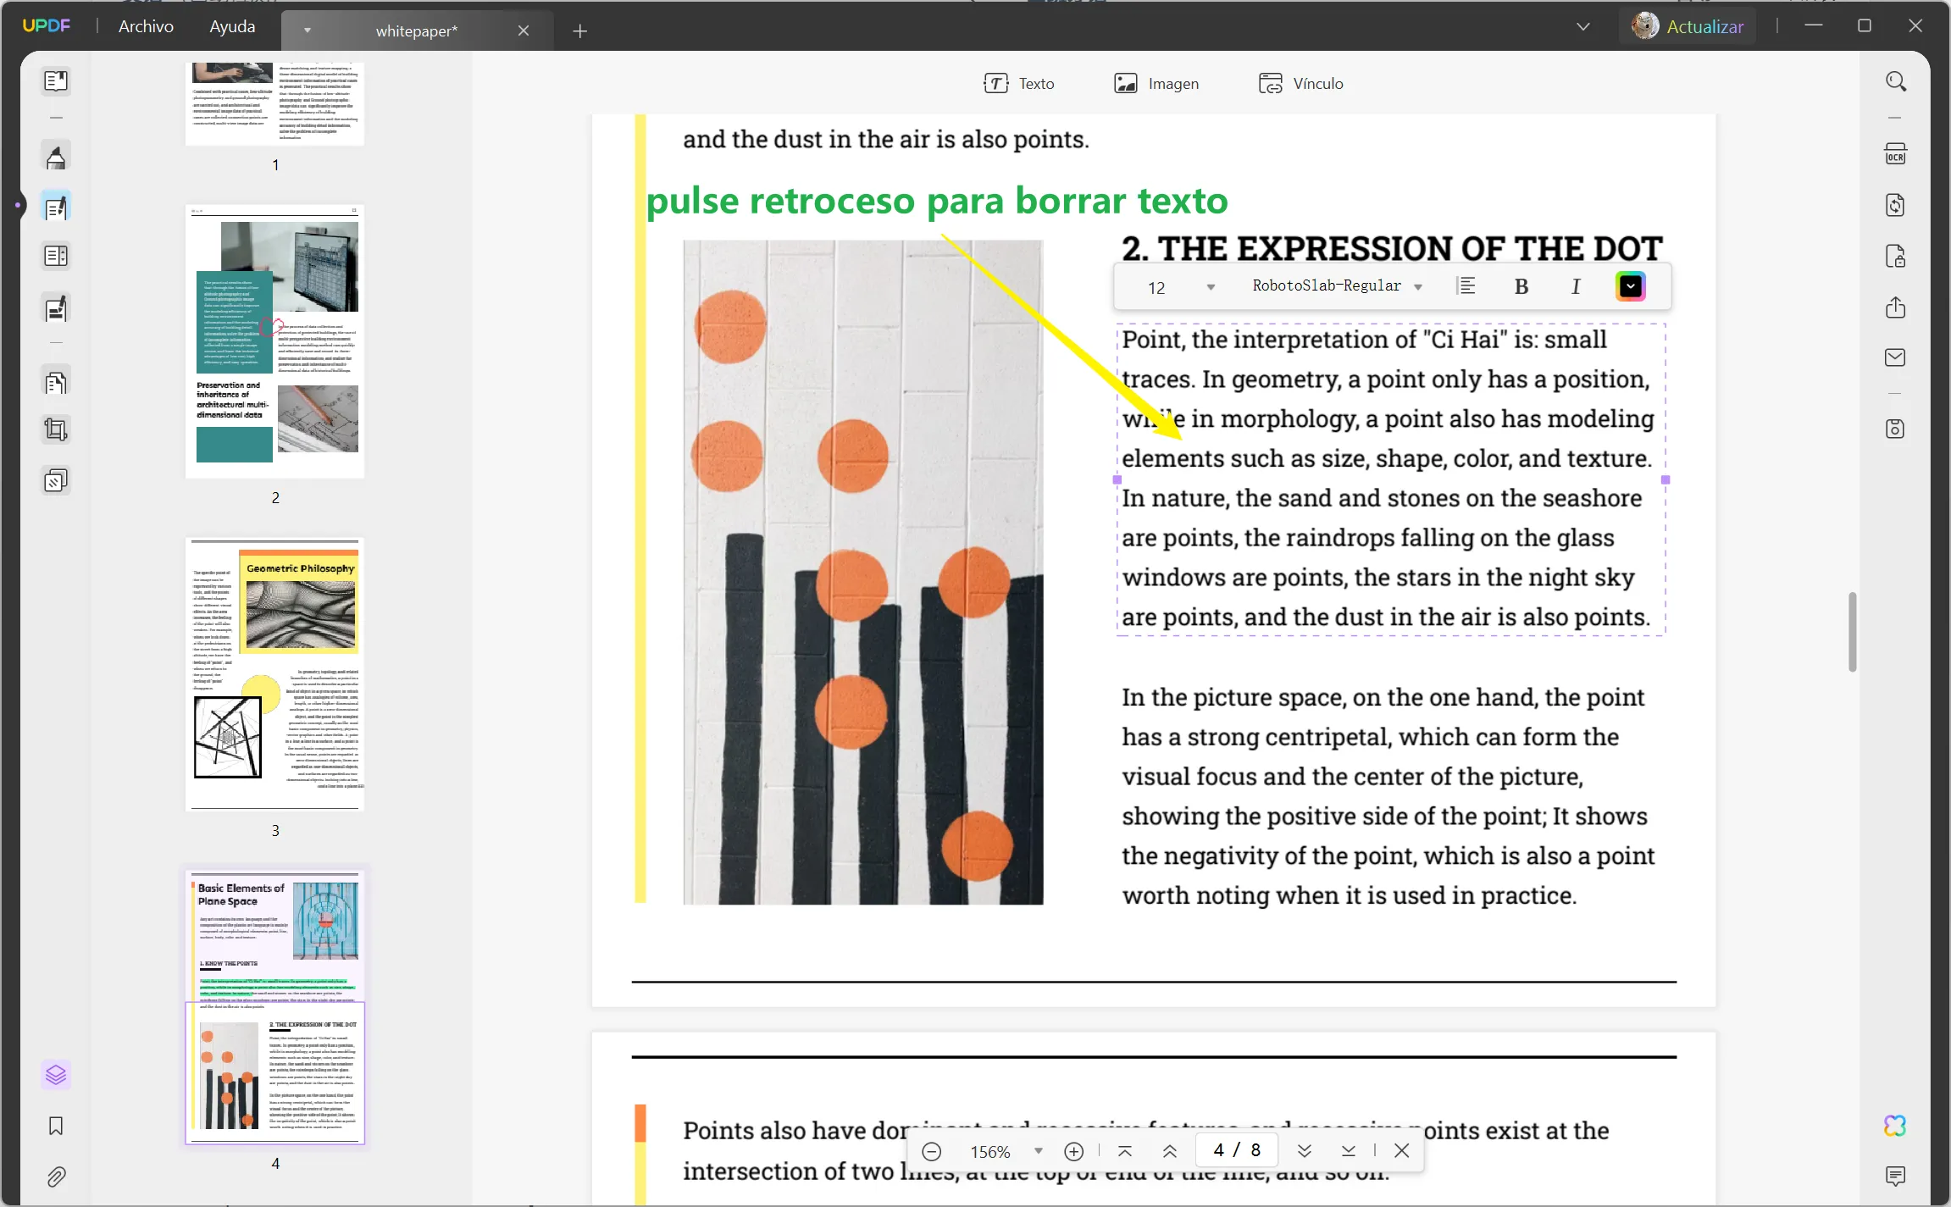Open page 3 thumbnail
The width and height of the screenshot is (1951, 1207).
(275, 674)
